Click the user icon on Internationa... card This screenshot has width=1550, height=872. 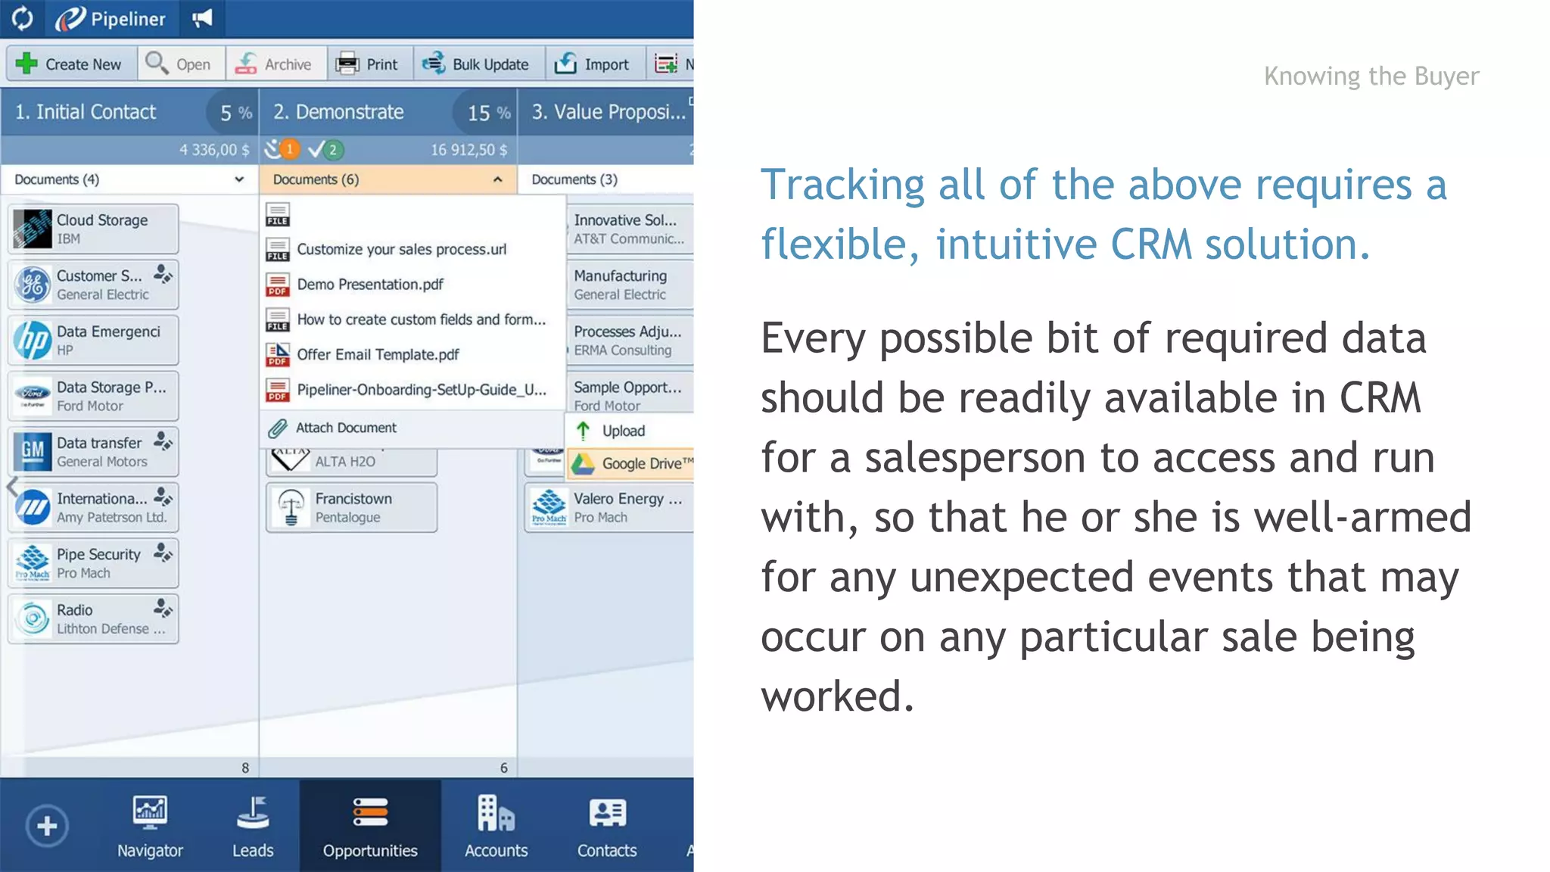tap(163, 496)
